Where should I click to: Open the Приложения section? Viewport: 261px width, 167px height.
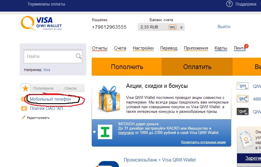tap(196, 48)
